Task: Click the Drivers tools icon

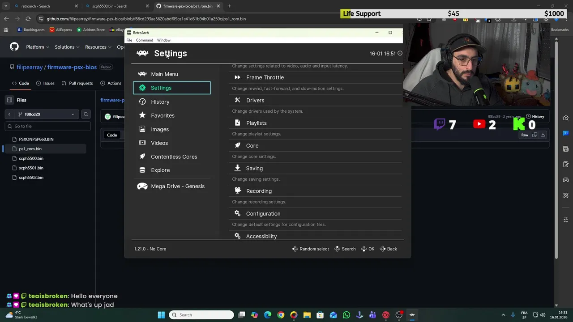Action: point(237,100)
